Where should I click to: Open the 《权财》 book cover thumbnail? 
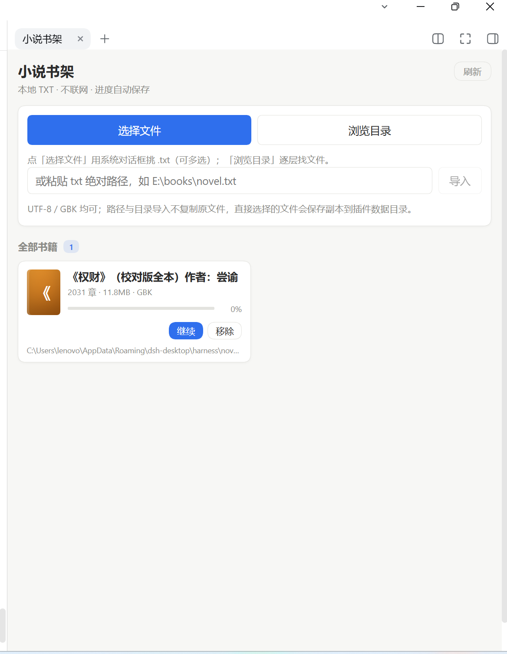pyautogui.click(x=43, y=292)
